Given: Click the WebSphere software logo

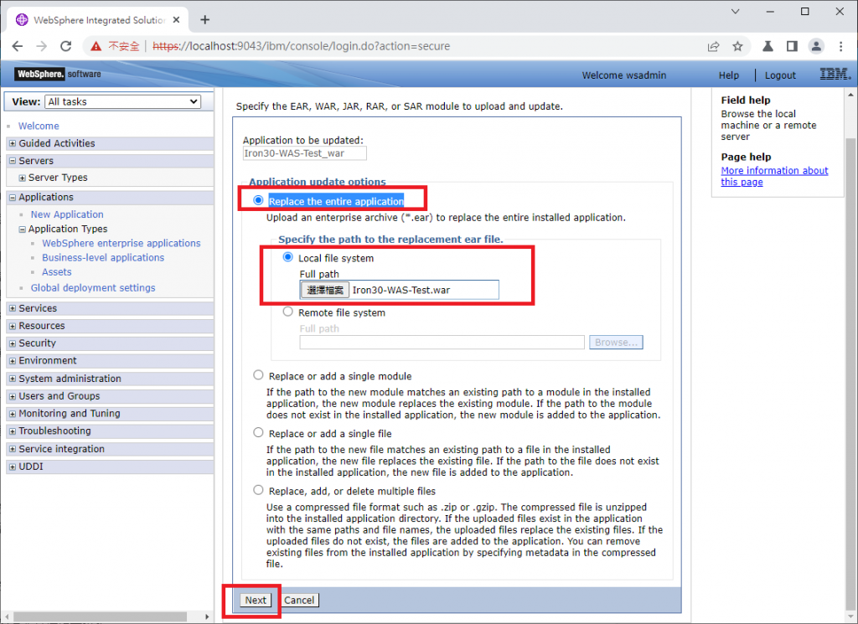Looking at the screenshot, I should click(x=58, y=74).
